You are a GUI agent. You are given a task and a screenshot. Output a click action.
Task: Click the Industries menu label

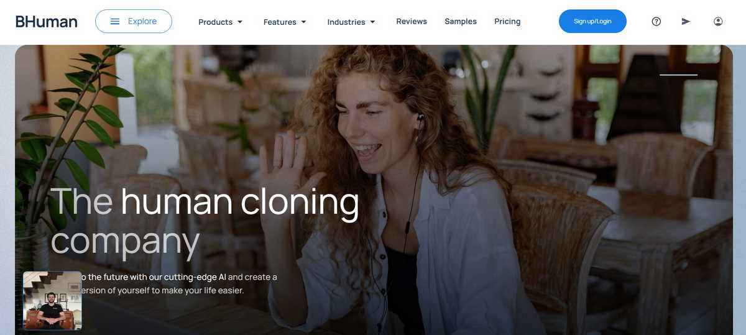(x=346, y=22)
